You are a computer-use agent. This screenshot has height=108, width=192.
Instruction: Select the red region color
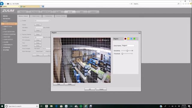click(x=125, y=39)
